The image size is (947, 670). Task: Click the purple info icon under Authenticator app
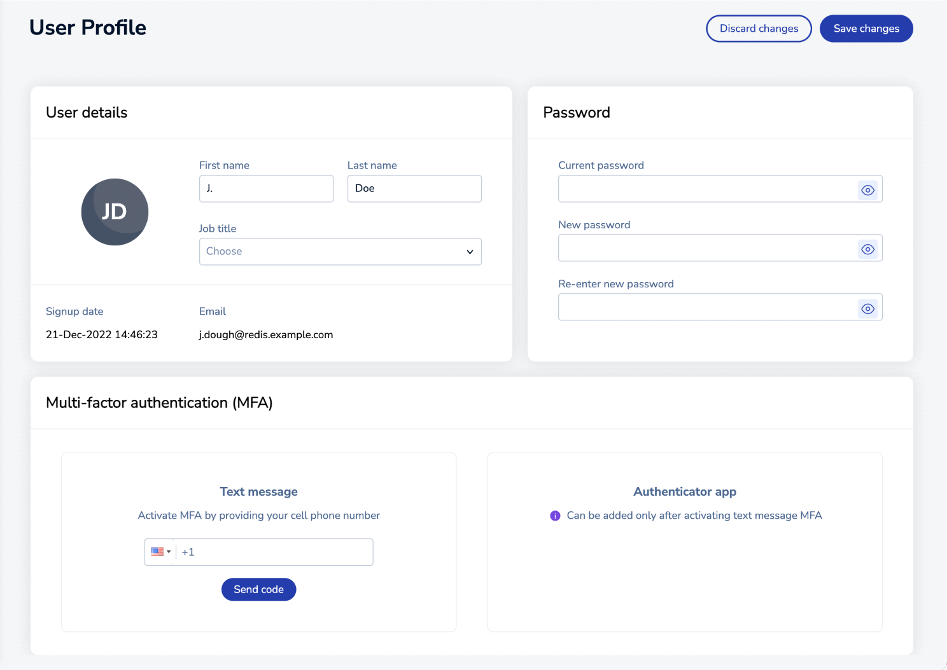(555, 516)
